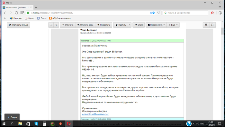225x127 pixels.
Task: Click Написать письмо to compose mail
Action: (19, 25)
